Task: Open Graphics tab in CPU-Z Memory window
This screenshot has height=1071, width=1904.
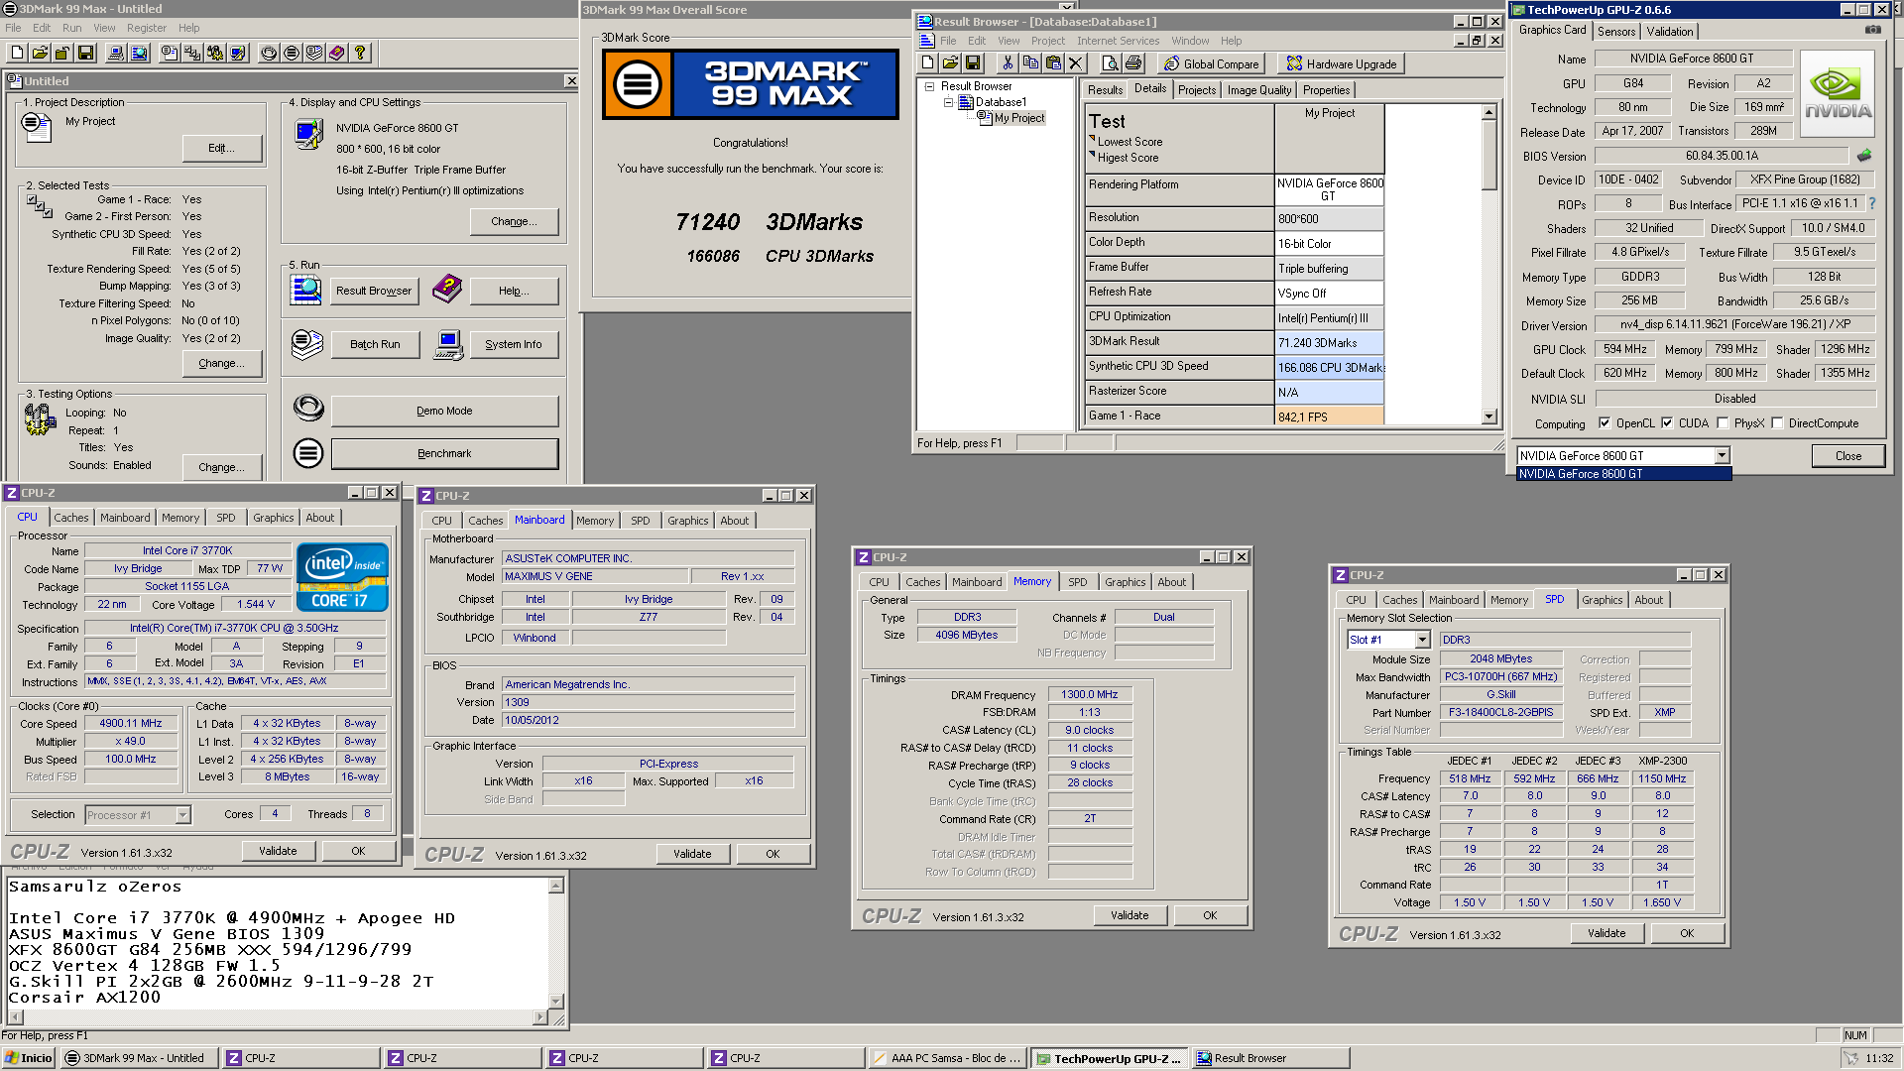Action: coord(1125,582)
